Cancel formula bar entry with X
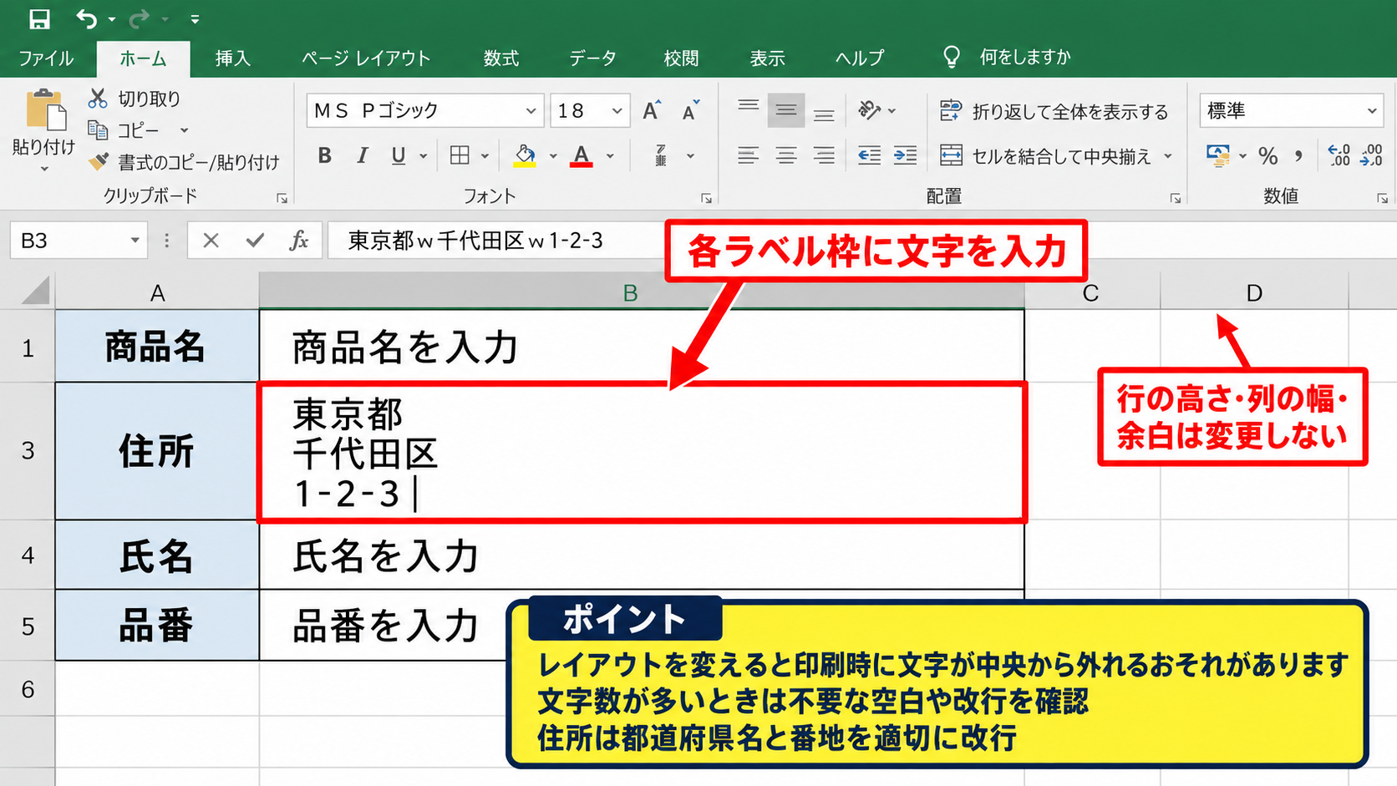Viewport: 1397px width, 786px height. coord(211,241)
